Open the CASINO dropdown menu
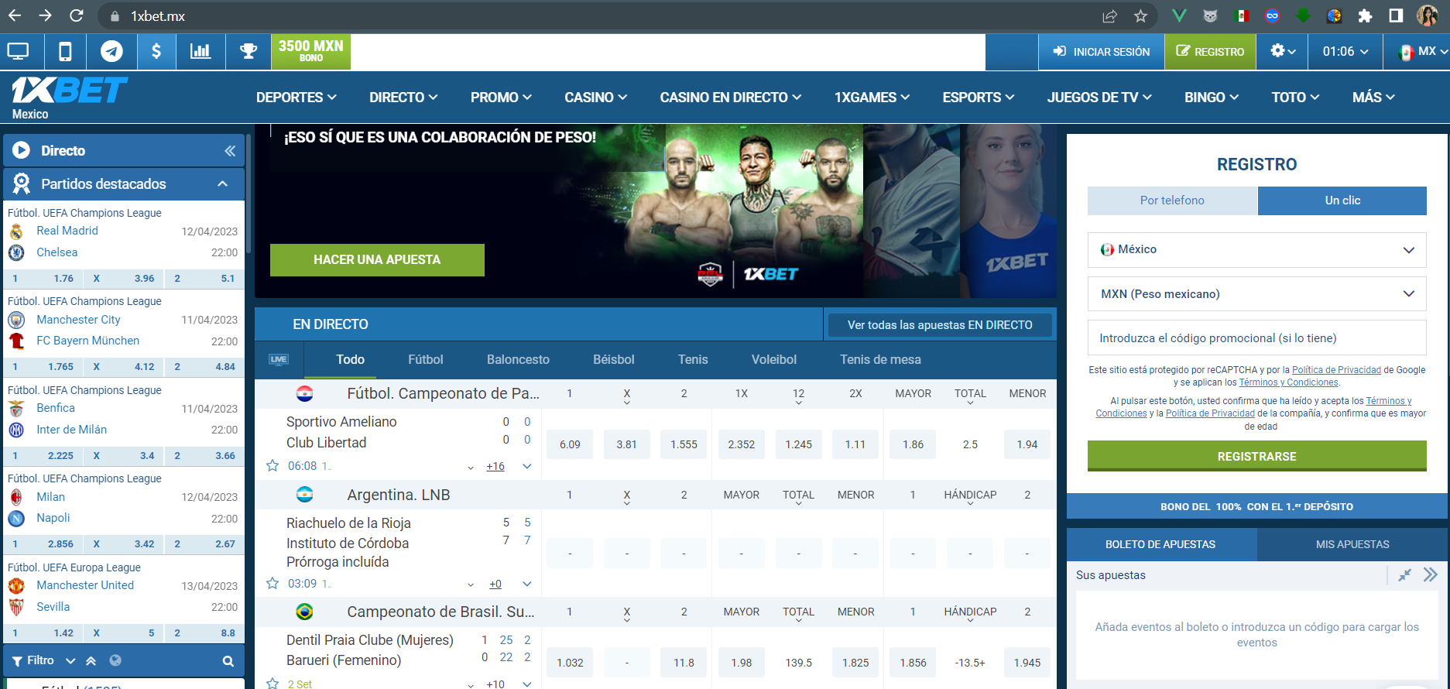Screen dimensions: 1450x689 coord(595,97)
